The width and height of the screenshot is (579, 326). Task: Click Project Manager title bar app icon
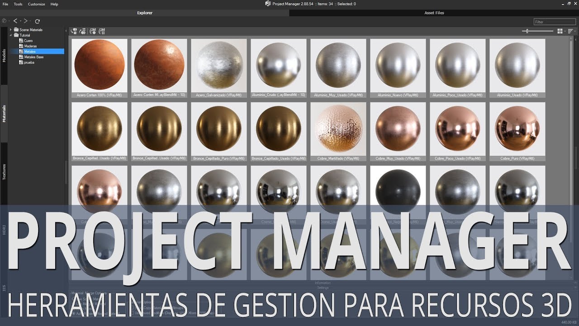(268, 4)
